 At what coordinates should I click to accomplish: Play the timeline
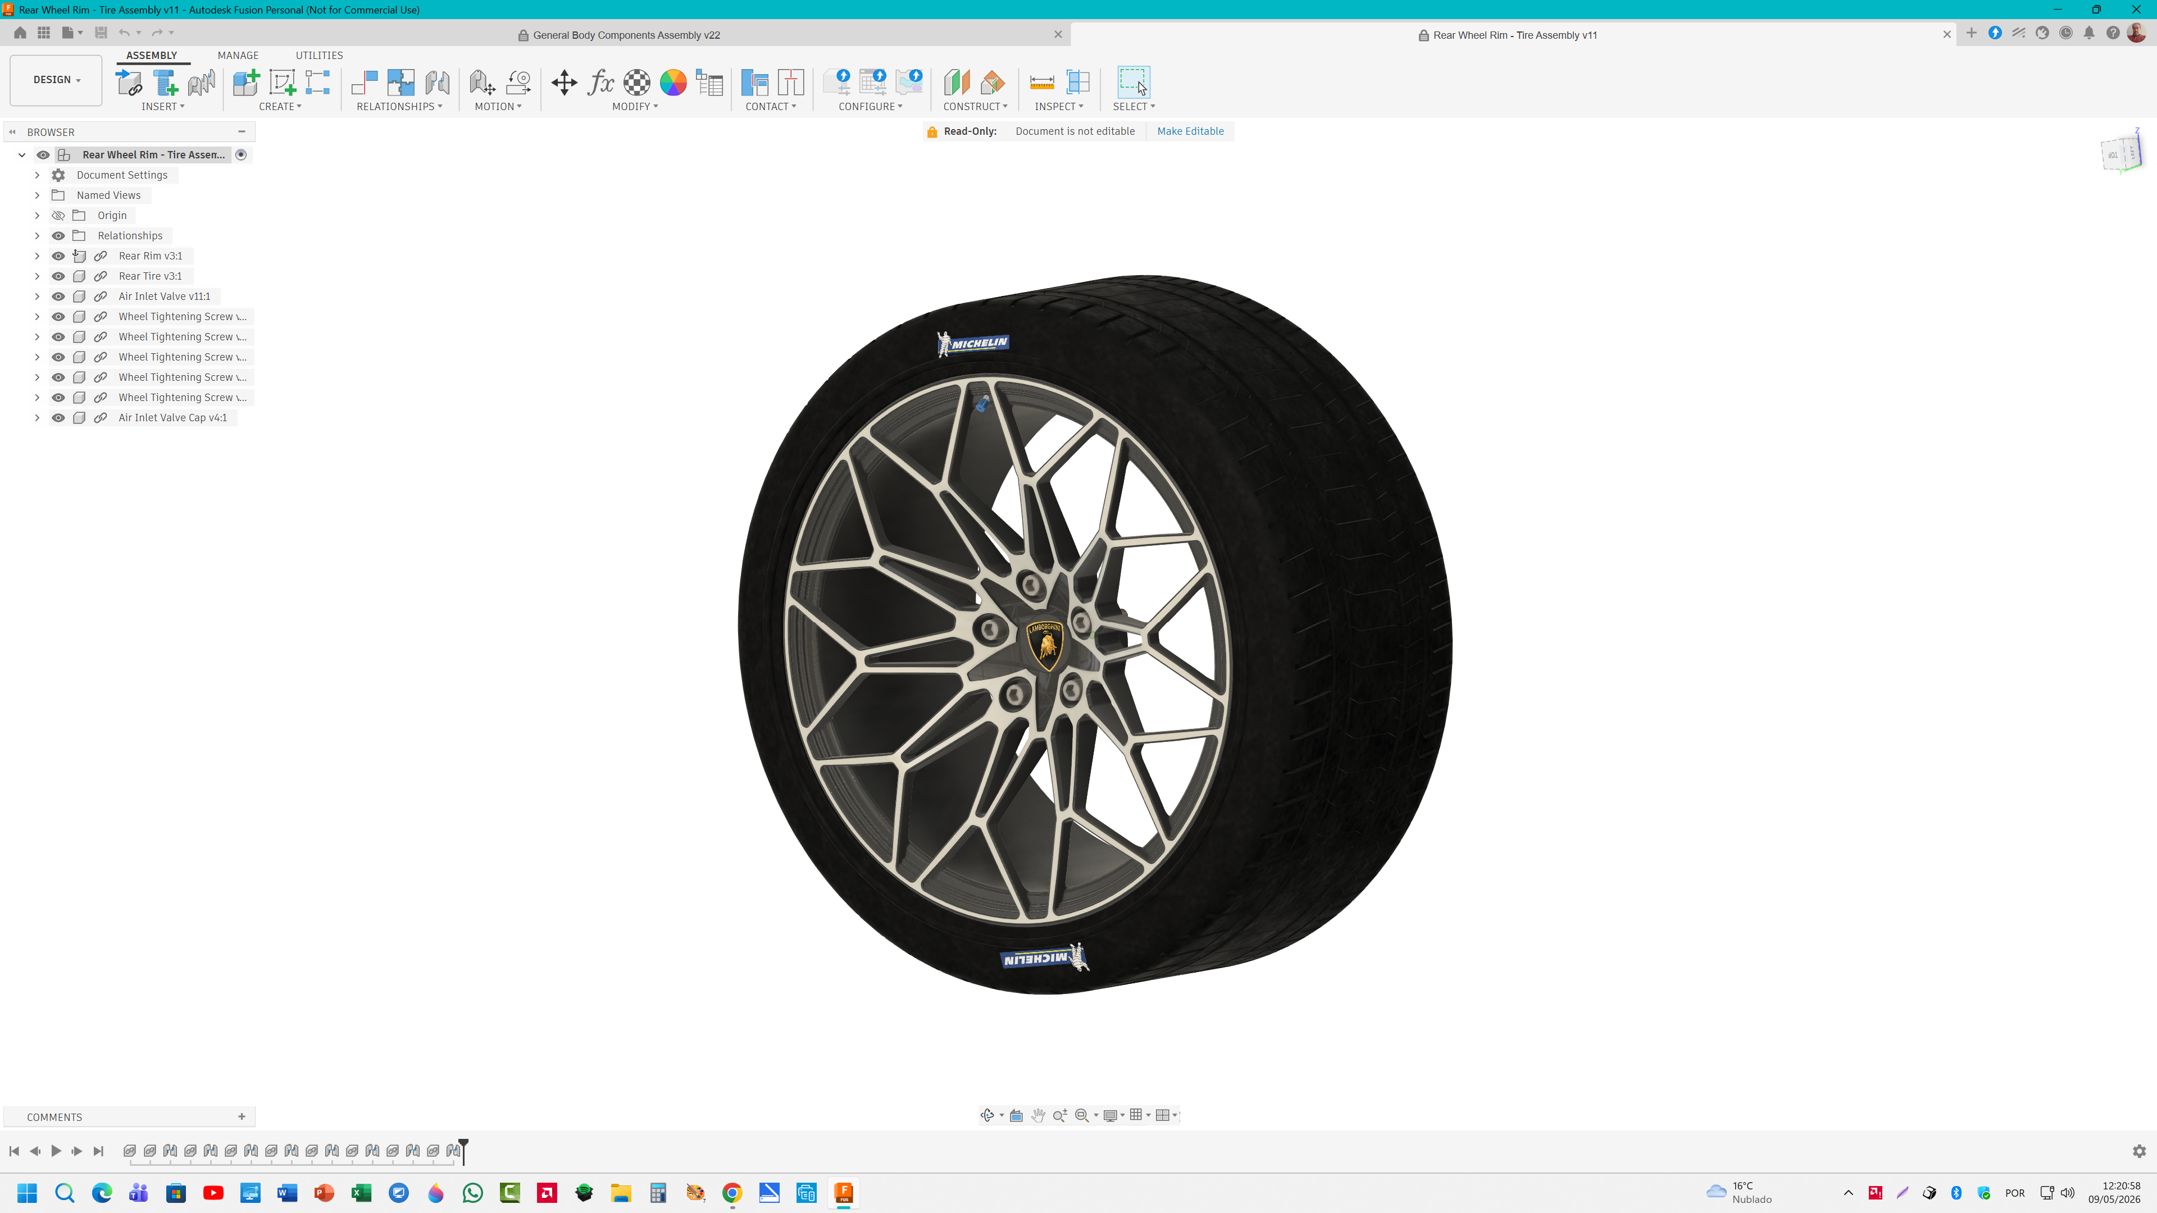[56, 1151]
